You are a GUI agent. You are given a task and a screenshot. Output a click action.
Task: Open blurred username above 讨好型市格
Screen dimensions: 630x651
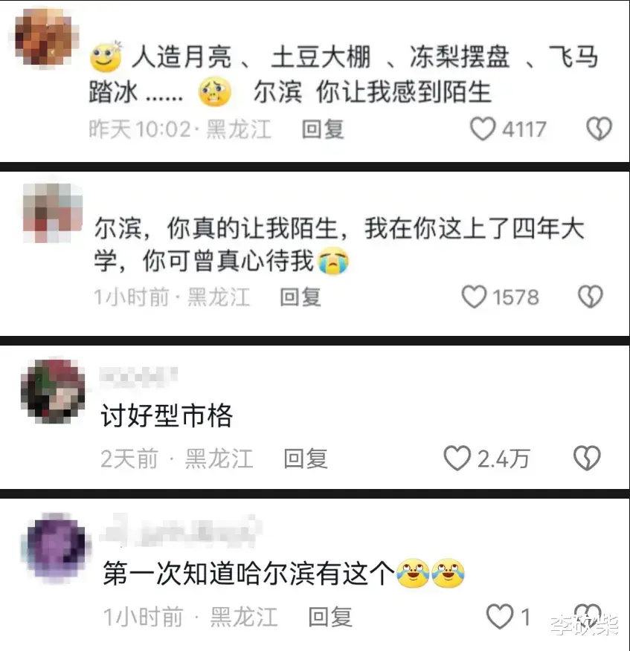point(138,377)
